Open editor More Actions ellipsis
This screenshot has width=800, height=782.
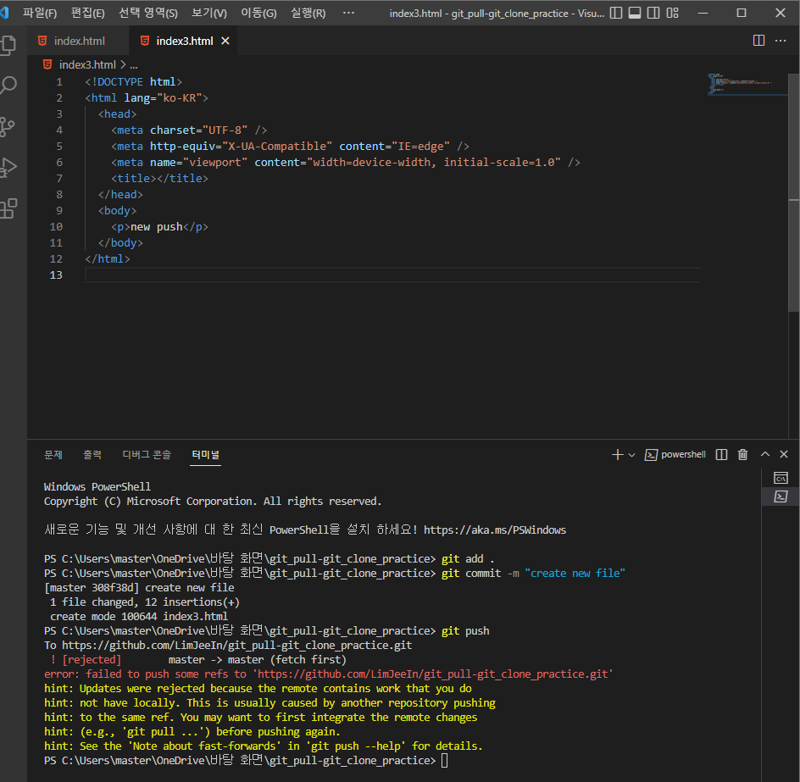click(781, 41)
